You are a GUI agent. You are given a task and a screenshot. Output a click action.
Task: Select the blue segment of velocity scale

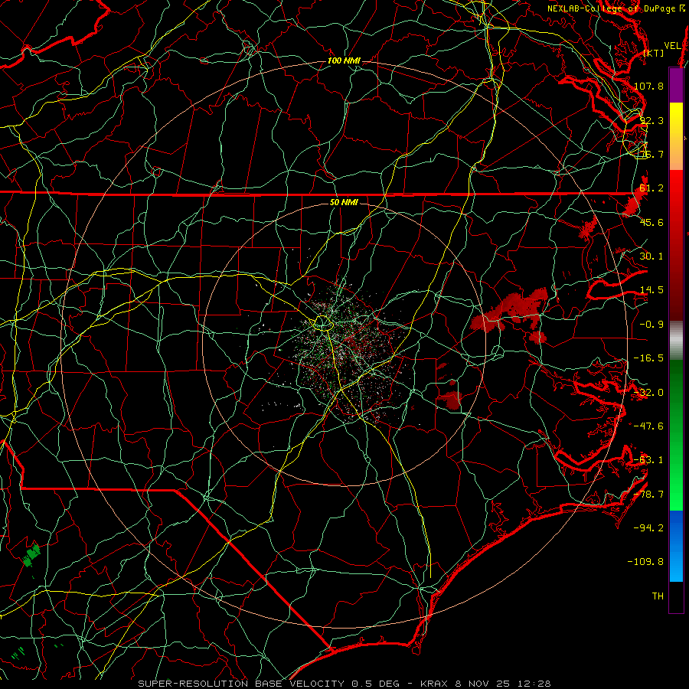click(676, 546)
